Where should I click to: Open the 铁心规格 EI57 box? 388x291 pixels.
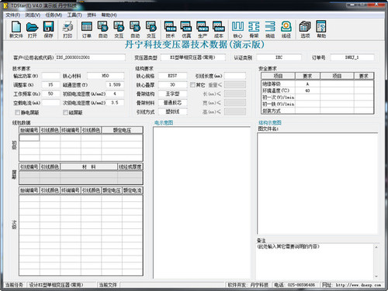(172, 76)
